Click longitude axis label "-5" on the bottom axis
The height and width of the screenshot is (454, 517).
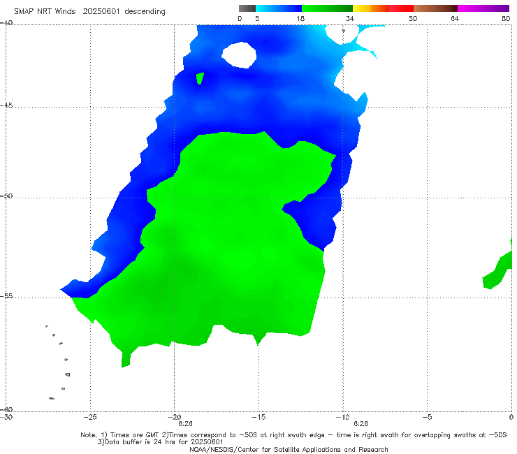[428, 417]
